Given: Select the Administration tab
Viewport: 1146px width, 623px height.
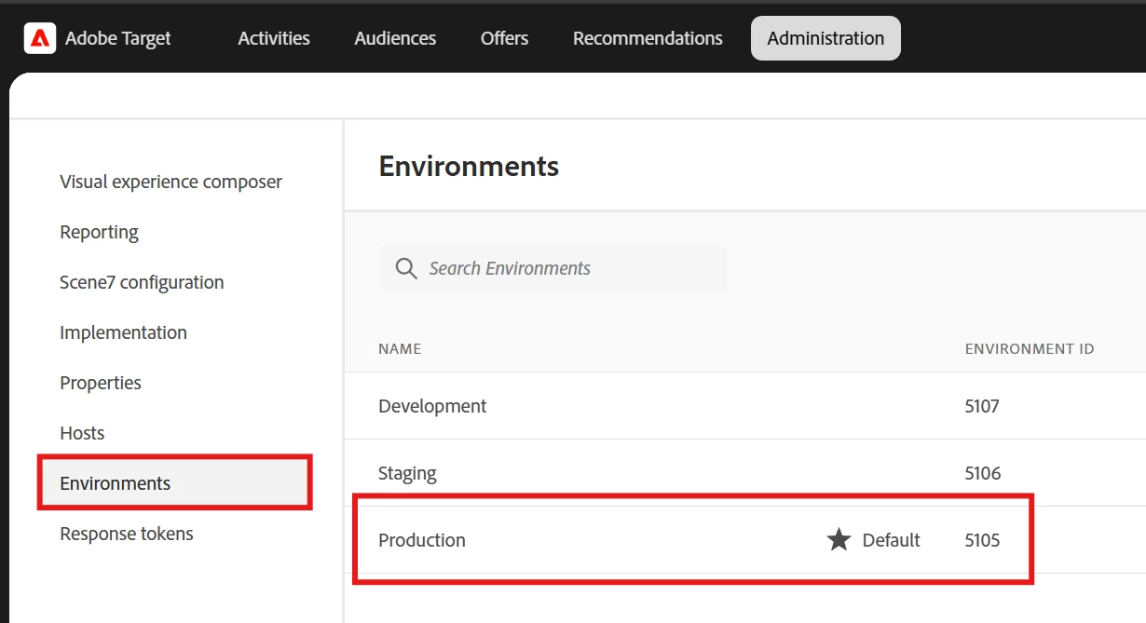Looking at the screenshot, I should pos(825,38).
